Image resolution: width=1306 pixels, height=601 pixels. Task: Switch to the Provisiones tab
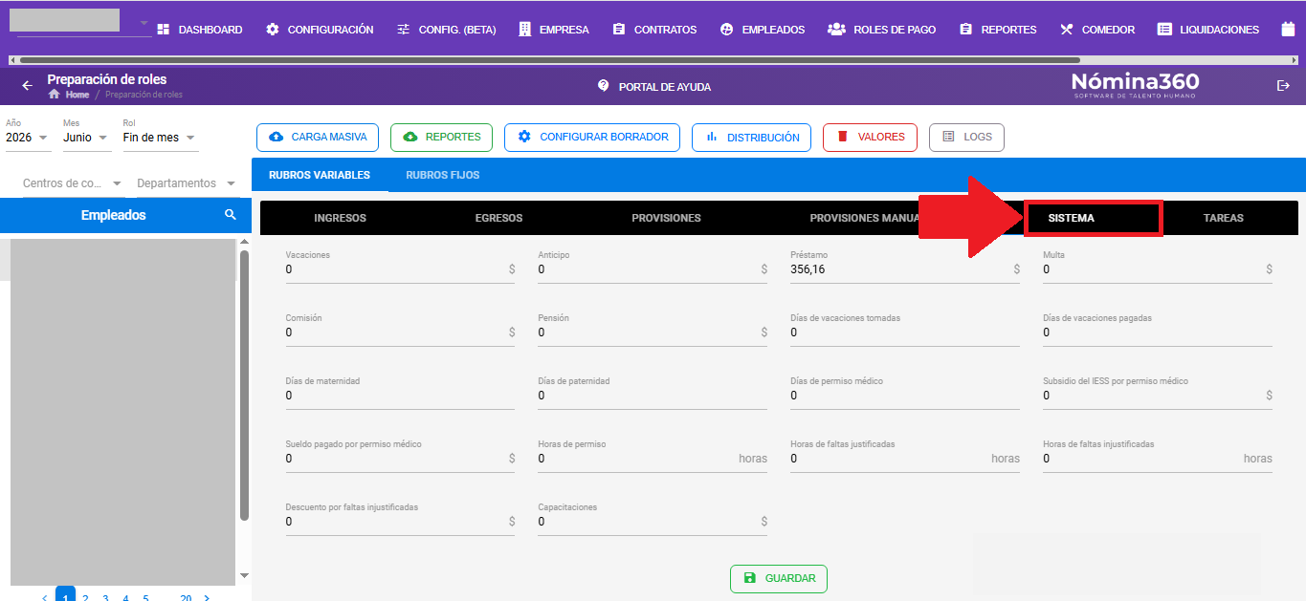(x=666, y=218)
